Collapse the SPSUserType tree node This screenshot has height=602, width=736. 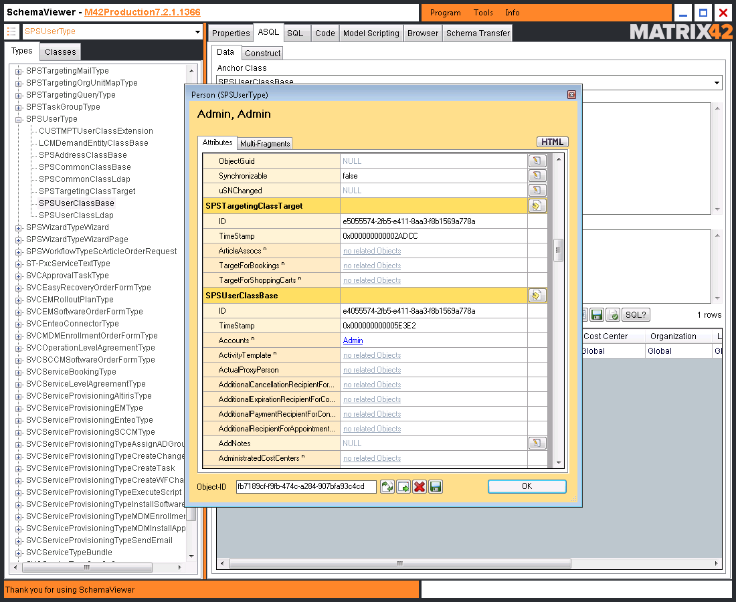(18, 119)
